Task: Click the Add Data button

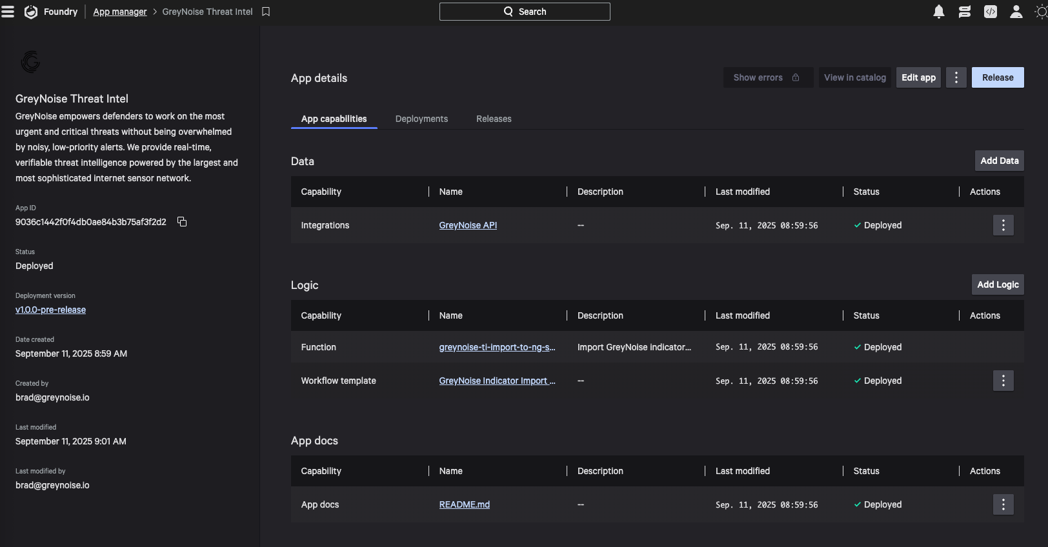Action: (x=1000, y=161)
